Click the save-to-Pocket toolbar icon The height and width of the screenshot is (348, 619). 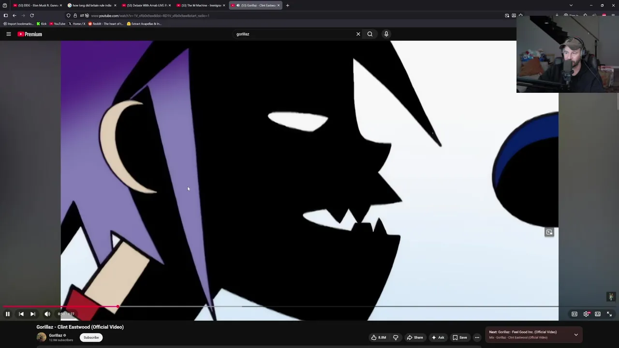pyautogui.click(x=514, y=15)
